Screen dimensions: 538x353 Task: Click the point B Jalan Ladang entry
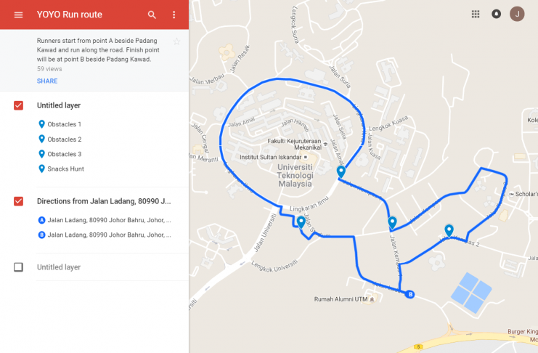click(x=105, y=235)
